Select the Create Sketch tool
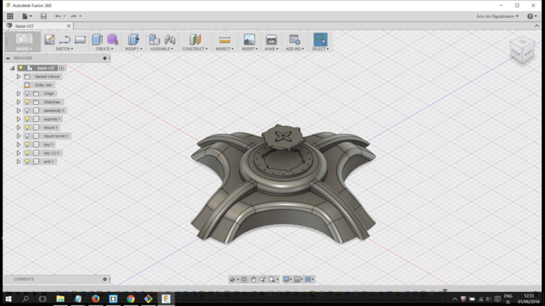This screenshot has height=306, width=545. pyautogui.click(x=49, y=40)
